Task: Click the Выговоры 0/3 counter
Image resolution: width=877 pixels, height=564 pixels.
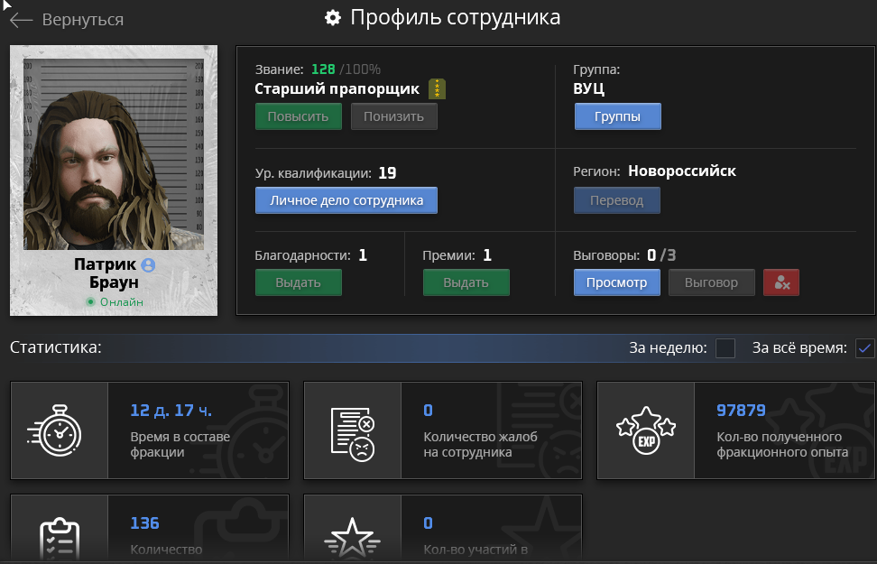Action: [624, 255]
